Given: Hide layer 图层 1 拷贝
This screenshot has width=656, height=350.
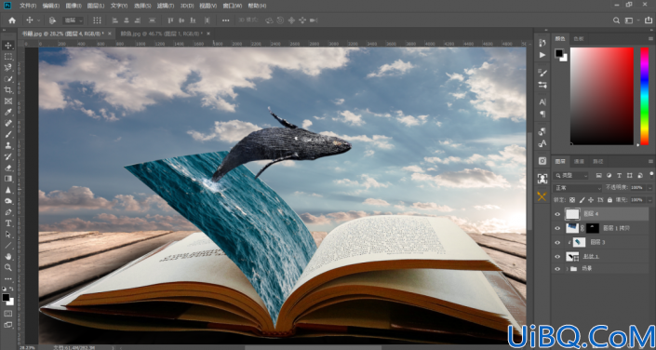Looking at the screenshot, I should pyautogui.click(x=557, y=229).
